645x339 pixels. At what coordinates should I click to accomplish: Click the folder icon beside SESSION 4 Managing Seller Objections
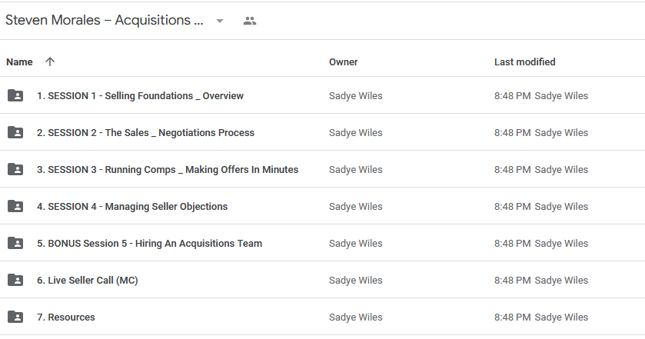pos(15,206)
